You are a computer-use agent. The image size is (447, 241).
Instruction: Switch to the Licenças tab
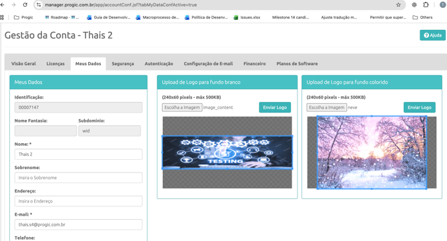(x=55, y=64)
